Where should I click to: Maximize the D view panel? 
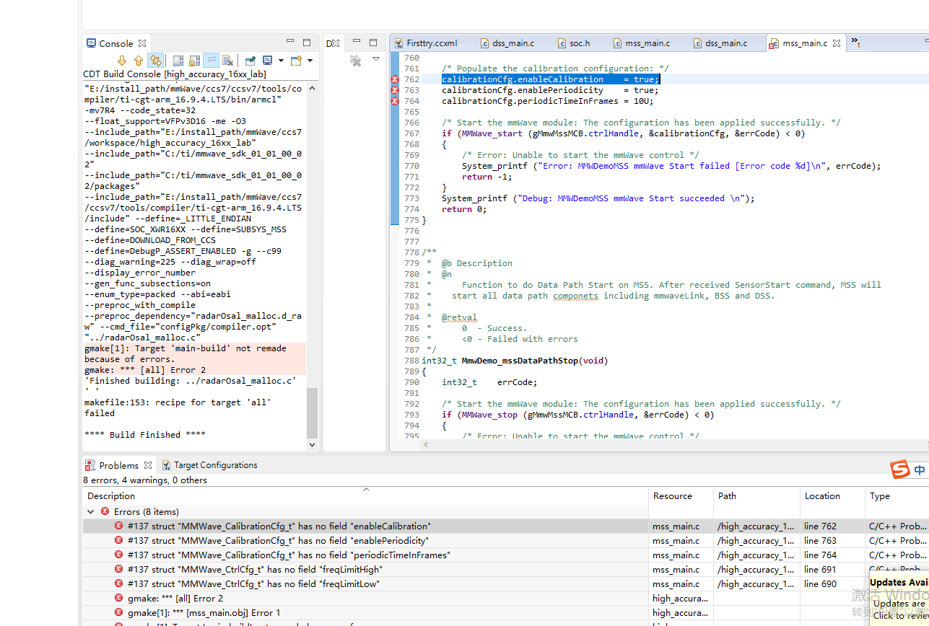[x=373, y=43]
